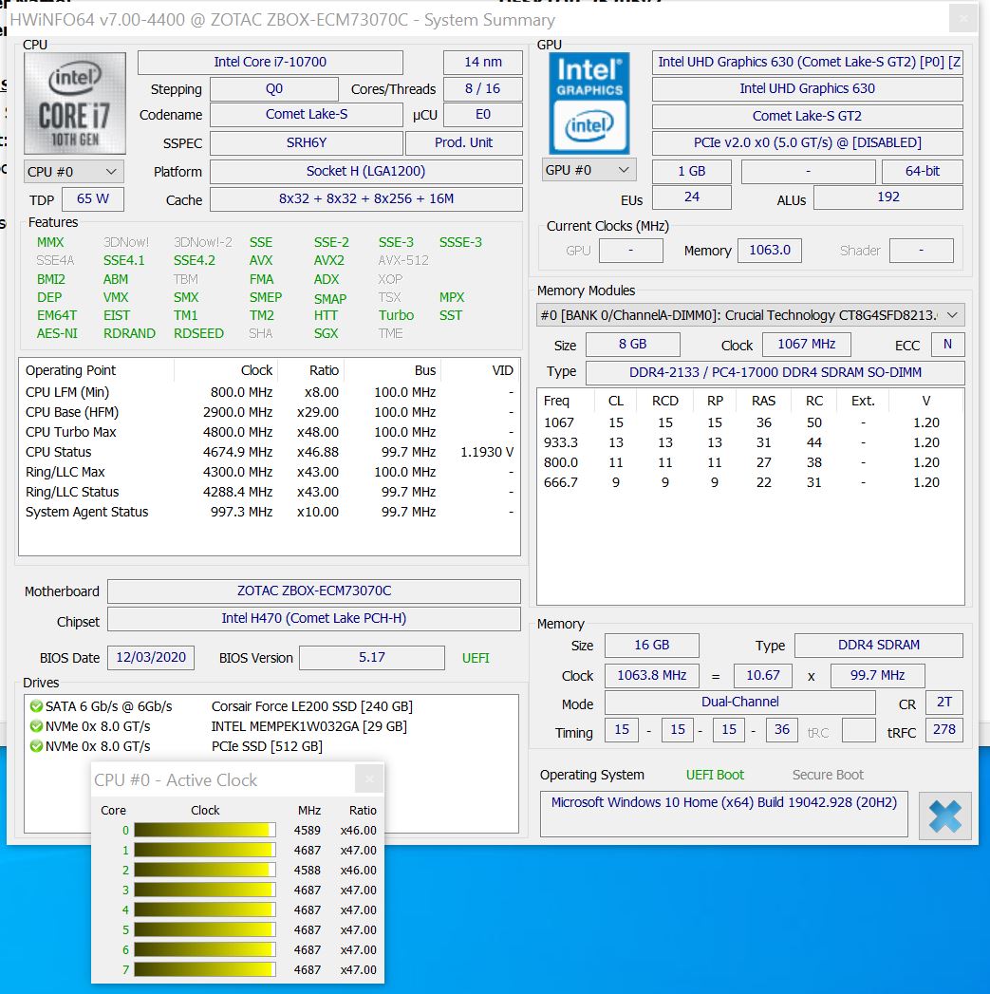Click the 14 nm process field

(x=483, y=62)
